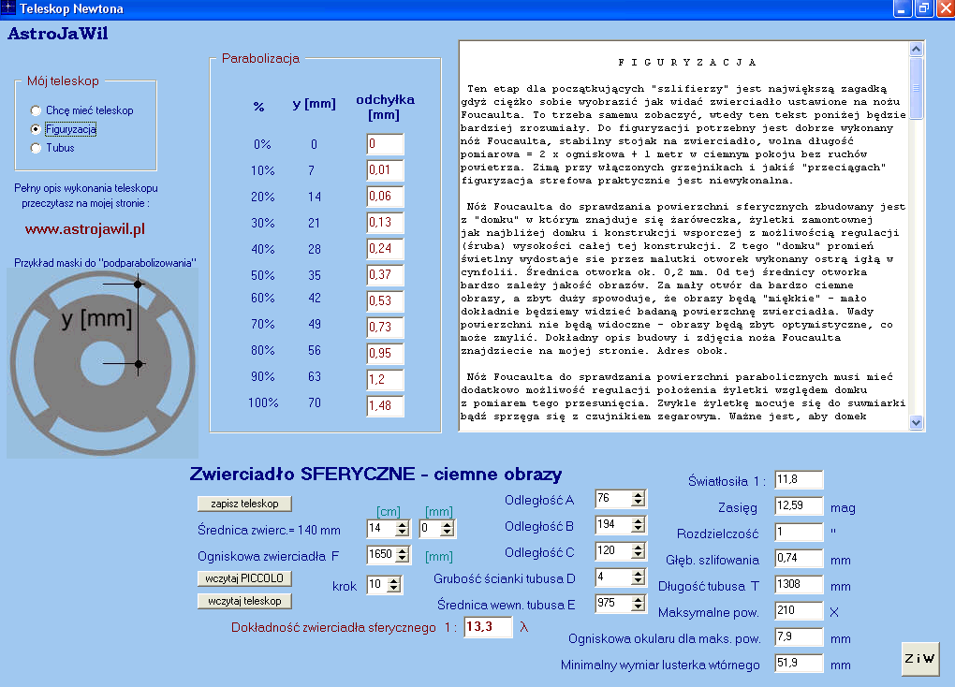Increase mirror diameter mm spinner up arrow

click(x=447, y=525)
